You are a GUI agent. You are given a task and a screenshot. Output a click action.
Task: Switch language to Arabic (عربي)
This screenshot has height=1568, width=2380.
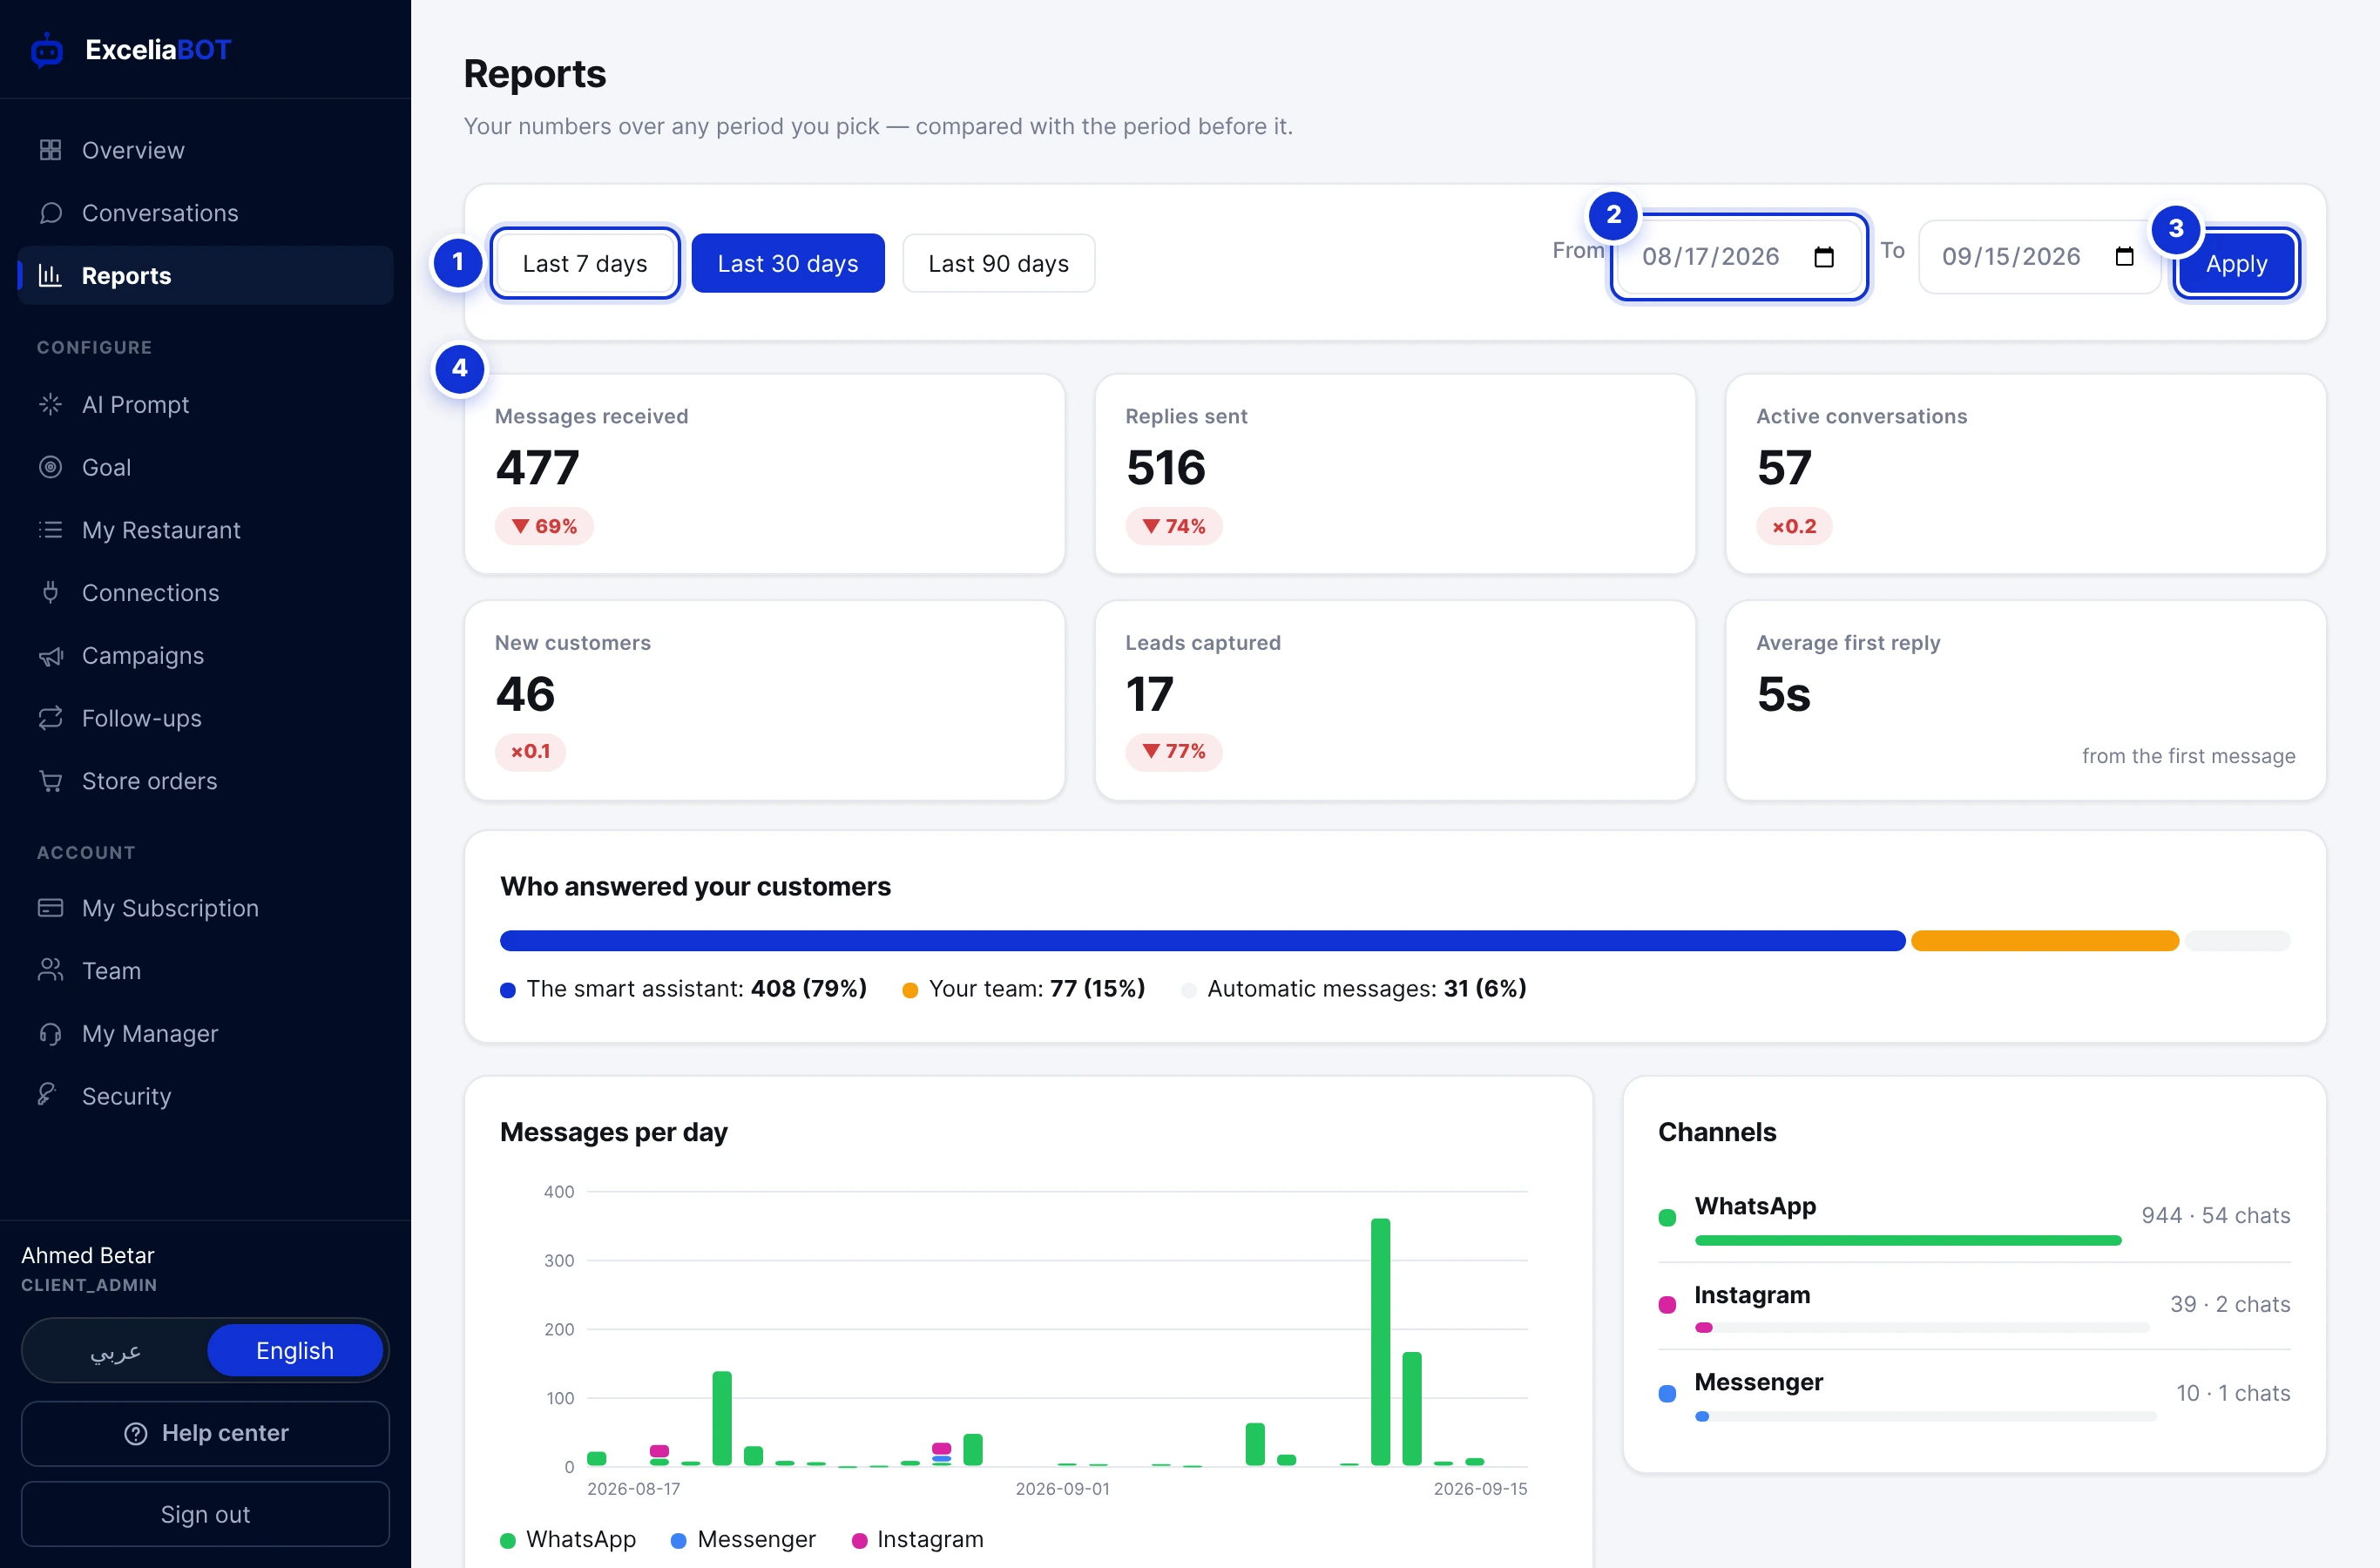pos(115,1350)
